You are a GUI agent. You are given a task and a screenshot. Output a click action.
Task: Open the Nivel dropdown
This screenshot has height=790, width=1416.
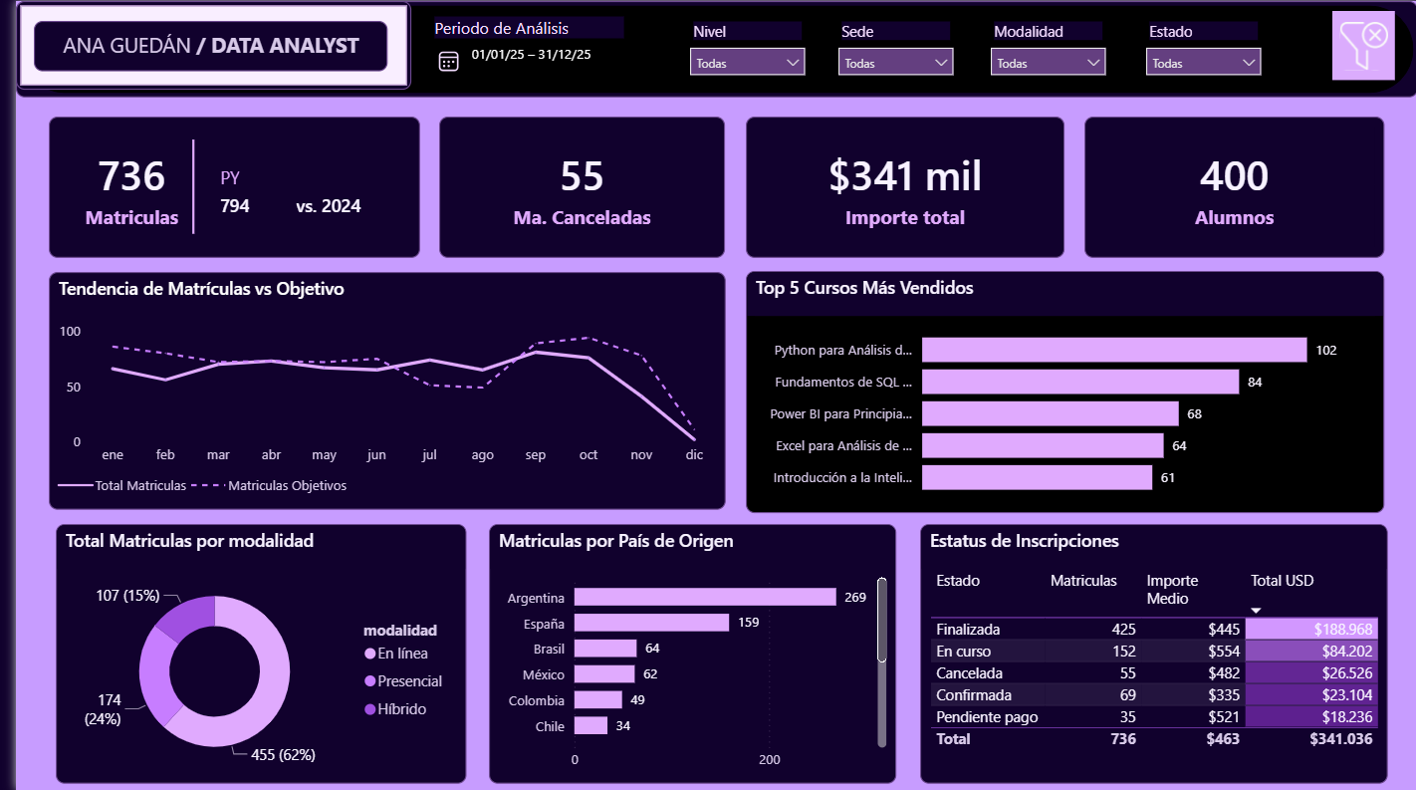coord(748,63)
